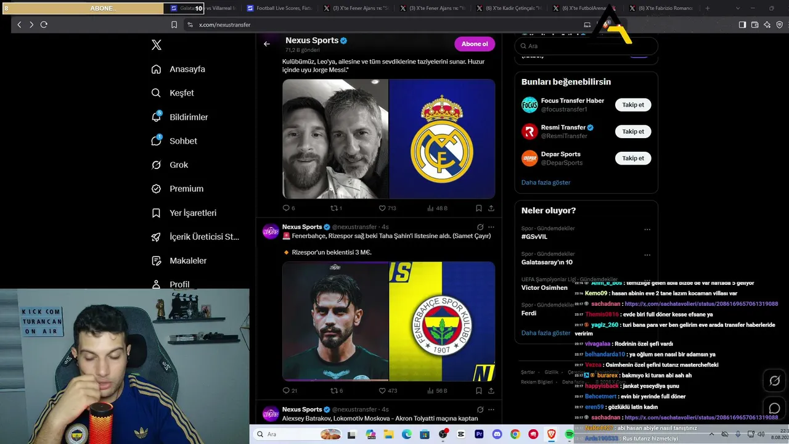789x444 pixels.
Task: Open Bildirimler notifications
Action: point(180,117)
